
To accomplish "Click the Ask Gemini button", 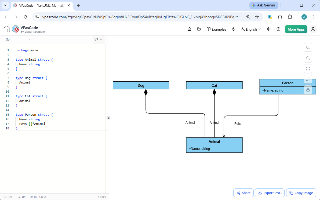I will pos(264,5).
